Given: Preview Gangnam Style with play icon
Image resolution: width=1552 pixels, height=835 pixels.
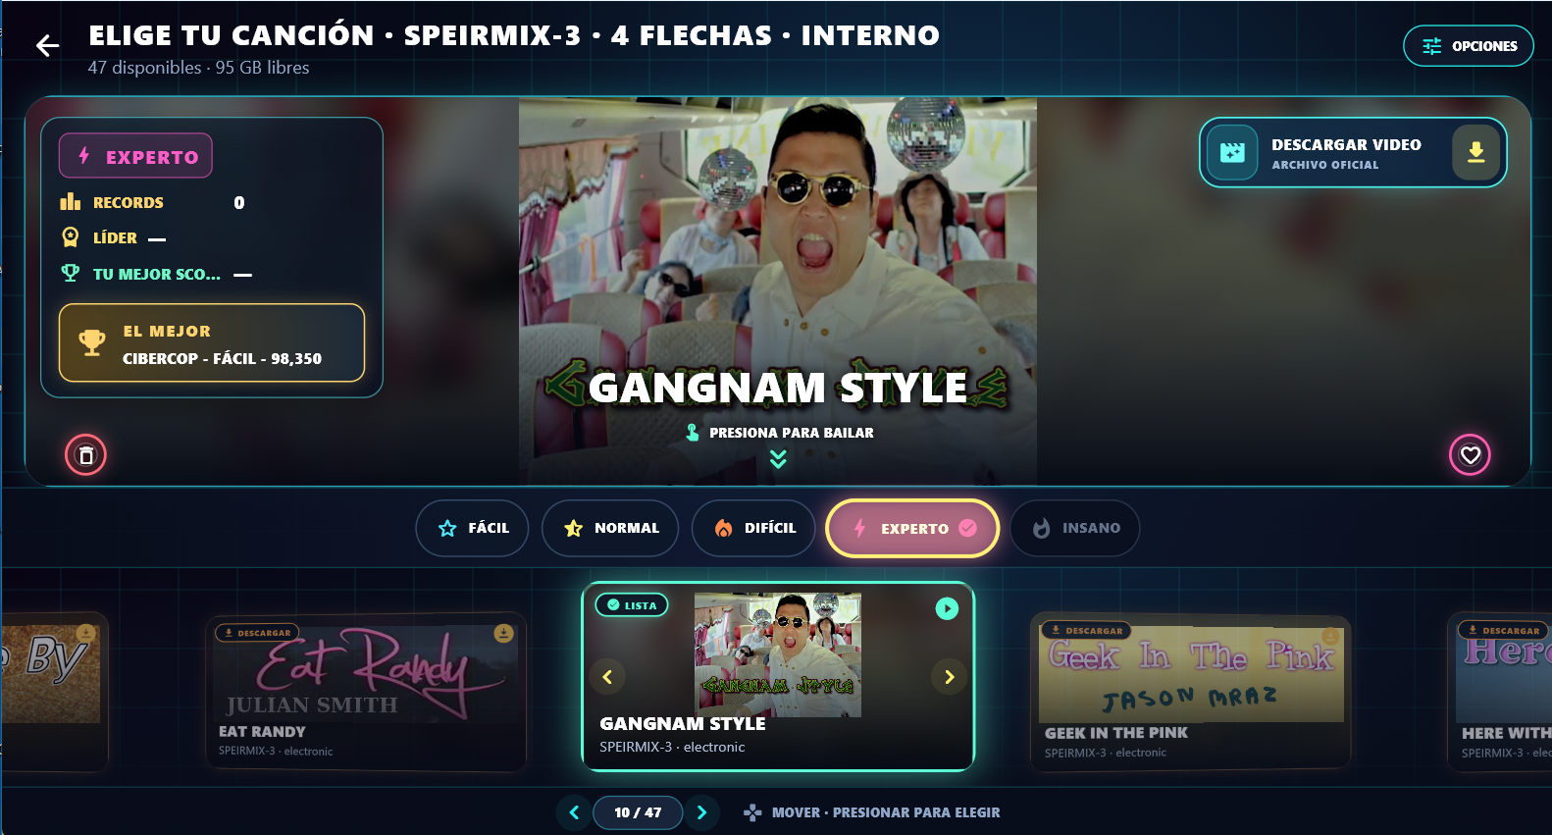Looking at the screenshot, I should [947, 608].
